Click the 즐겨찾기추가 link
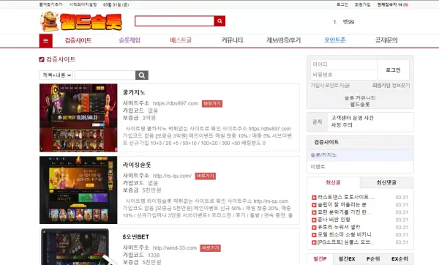Viewport: 439px width, 265px height. [50, 5]
